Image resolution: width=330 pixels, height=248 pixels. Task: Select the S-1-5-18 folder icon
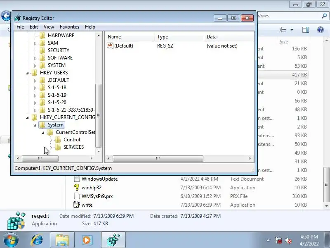(x=42, y=87)
